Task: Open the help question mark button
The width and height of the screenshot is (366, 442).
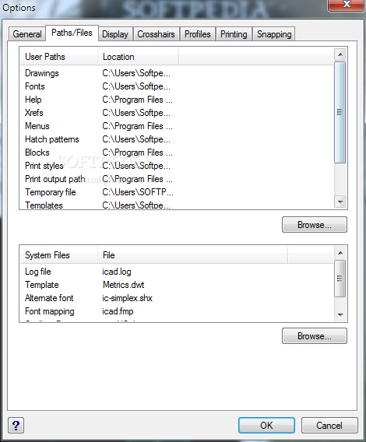Action: [x=16, y=425]
